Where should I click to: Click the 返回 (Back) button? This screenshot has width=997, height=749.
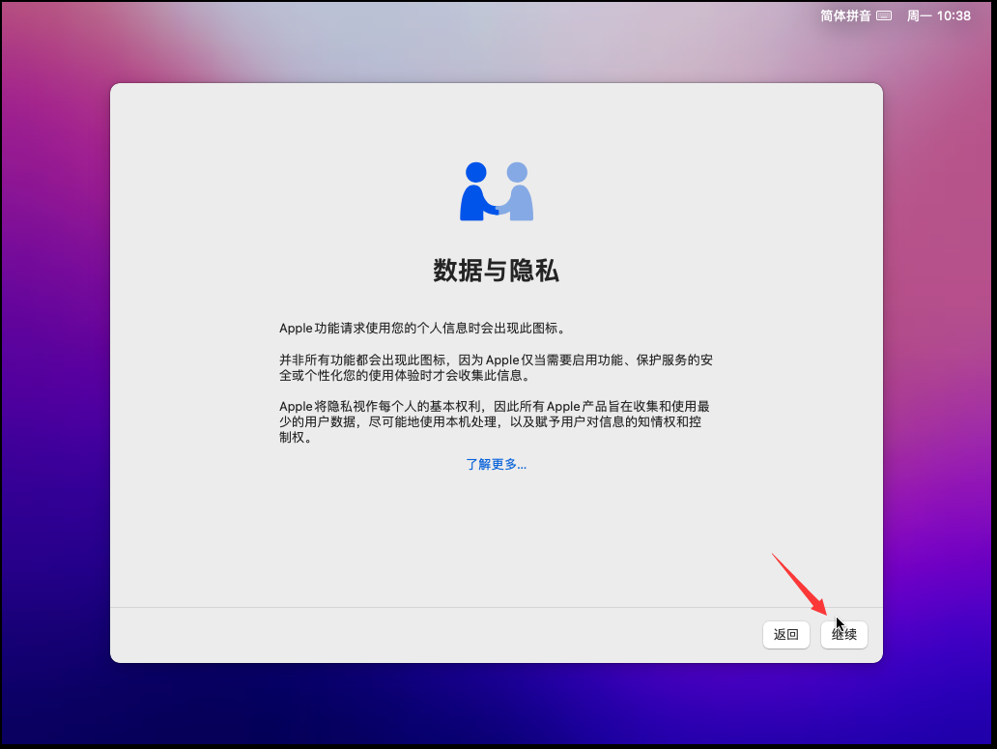(x=785, y=635)
